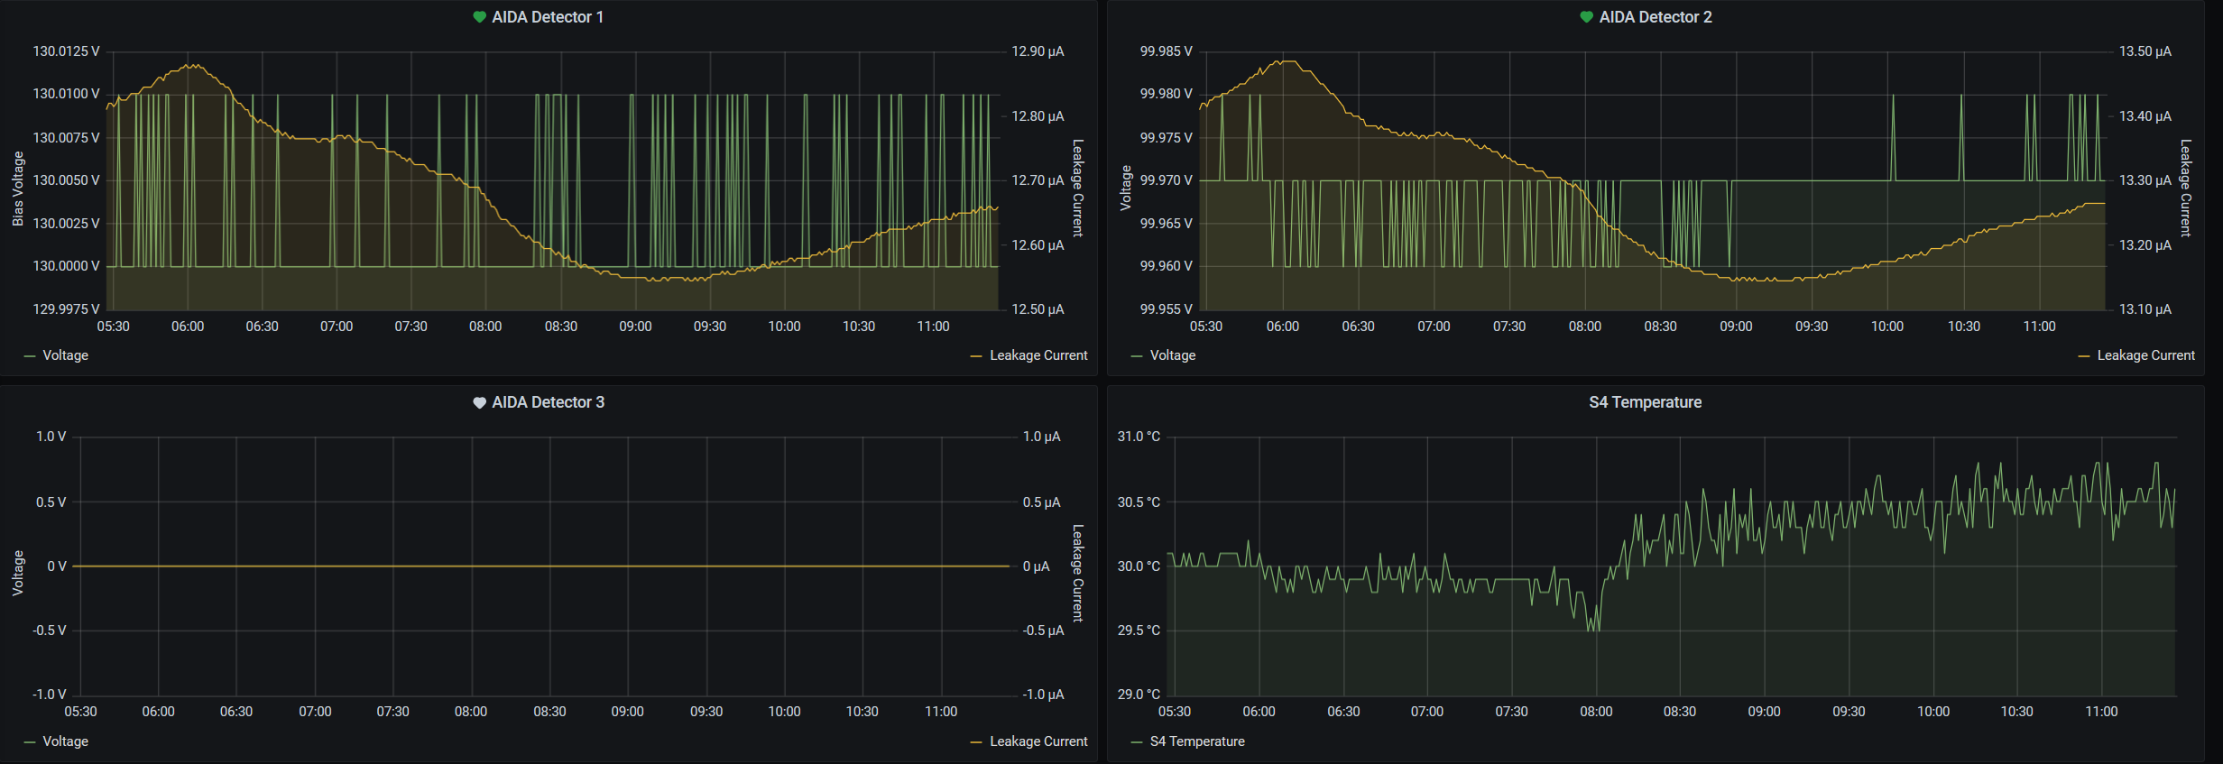Click the green Voltage color line in Detector 1 legend
2223x764 pixels.
(x=30, y=356)
